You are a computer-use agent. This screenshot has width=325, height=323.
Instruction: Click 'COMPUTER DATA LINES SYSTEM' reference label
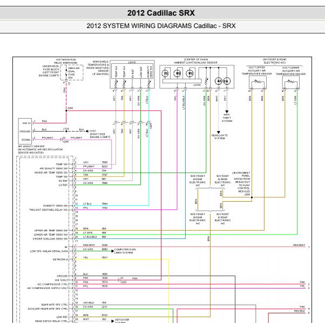pyautogui.click(x=125, y=251)
